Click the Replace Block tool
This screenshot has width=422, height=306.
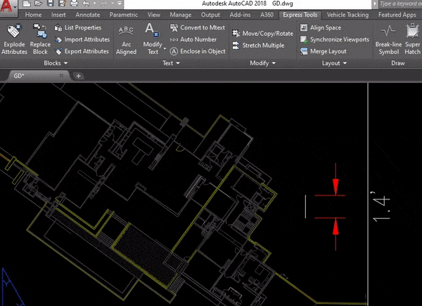[40, 39]
